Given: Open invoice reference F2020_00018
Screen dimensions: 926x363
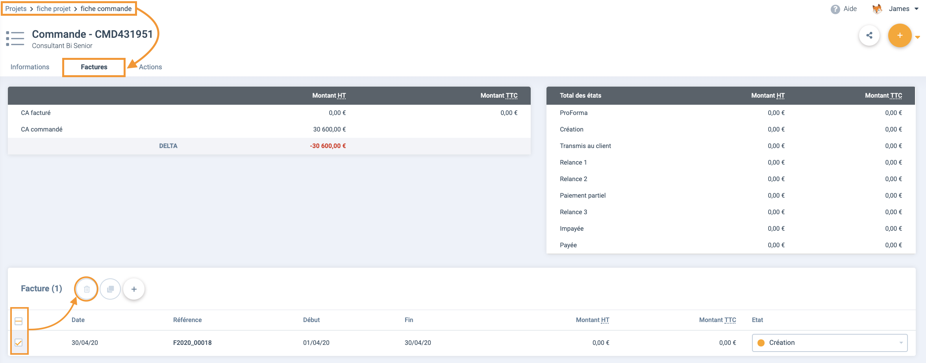Looking at the screenshot, I should (193, 343).
